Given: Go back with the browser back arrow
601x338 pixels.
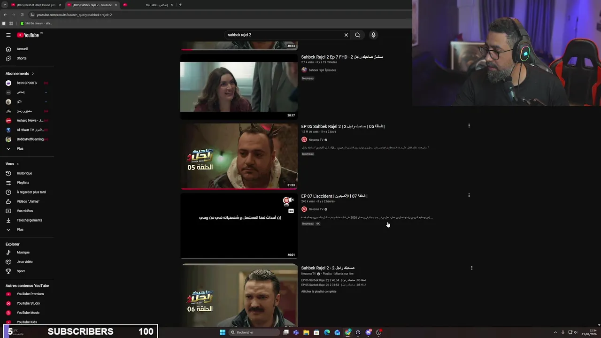Looking at the screenshot, I should point(5,15).
